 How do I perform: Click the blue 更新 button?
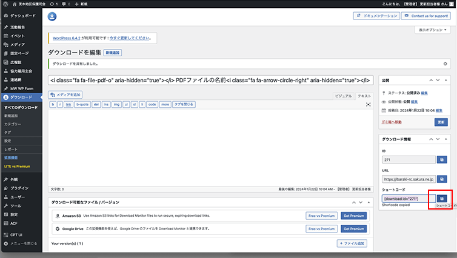click(441, 122)
